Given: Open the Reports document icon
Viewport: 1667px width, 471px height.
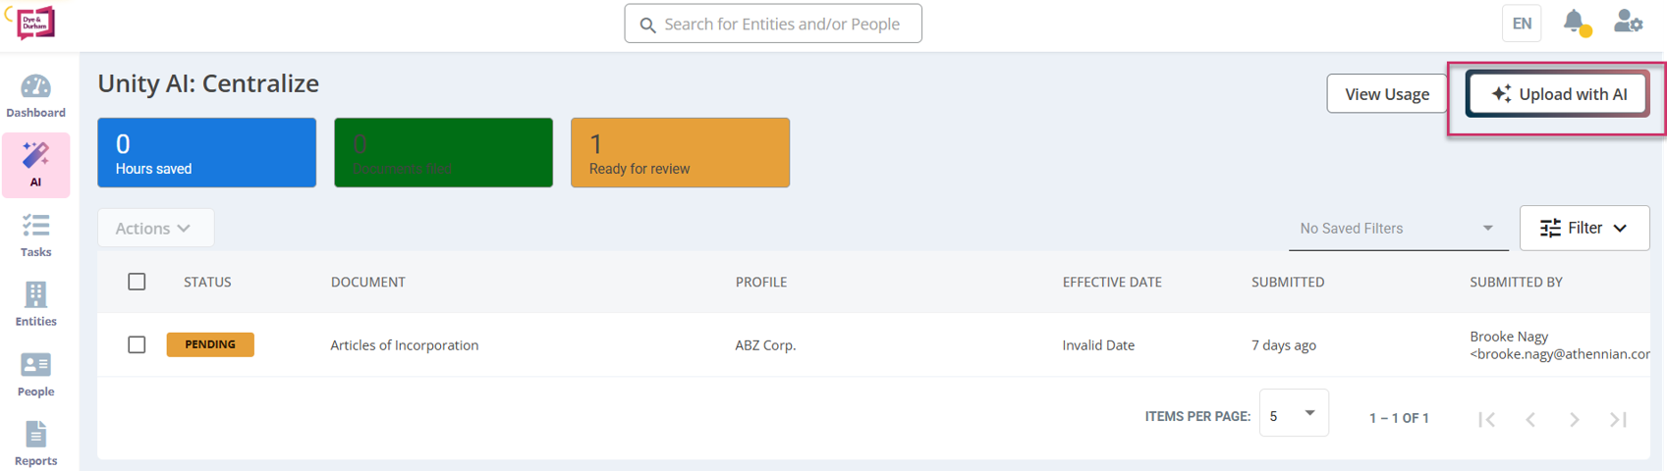Looking at the screenshot, I should pos(35,435).
